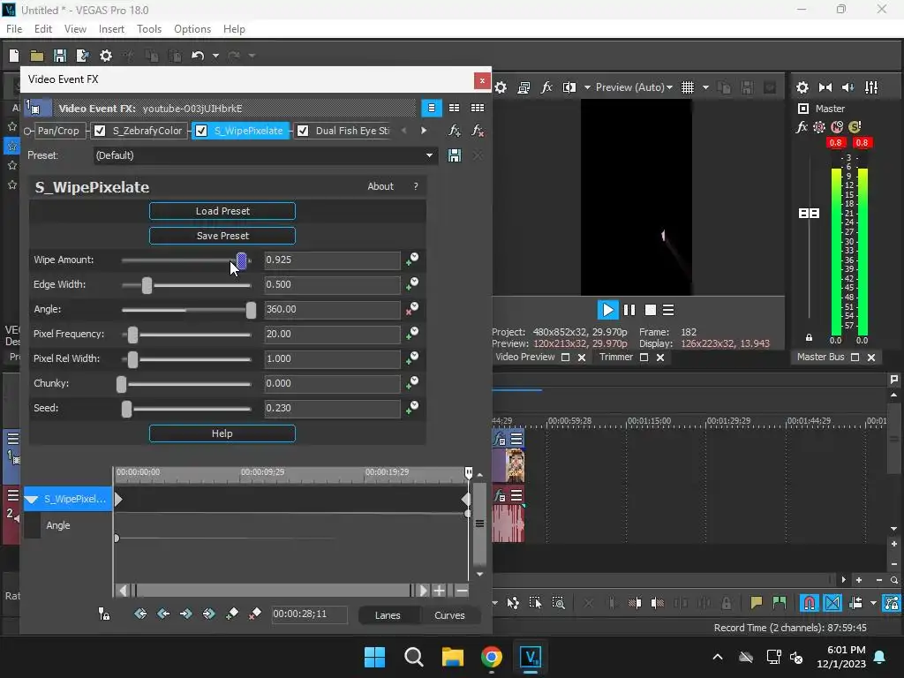This screenshot has width=904, height=678.
Task: Collapse the S_WipePixel keyframe lane
Action: [x=32, y=500]
